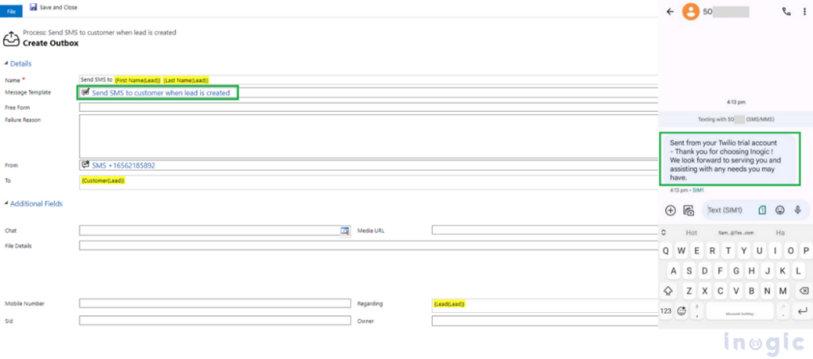Click the Sid field
The width and height of the screenshot is (813, 359).
(x=215, y=321)
